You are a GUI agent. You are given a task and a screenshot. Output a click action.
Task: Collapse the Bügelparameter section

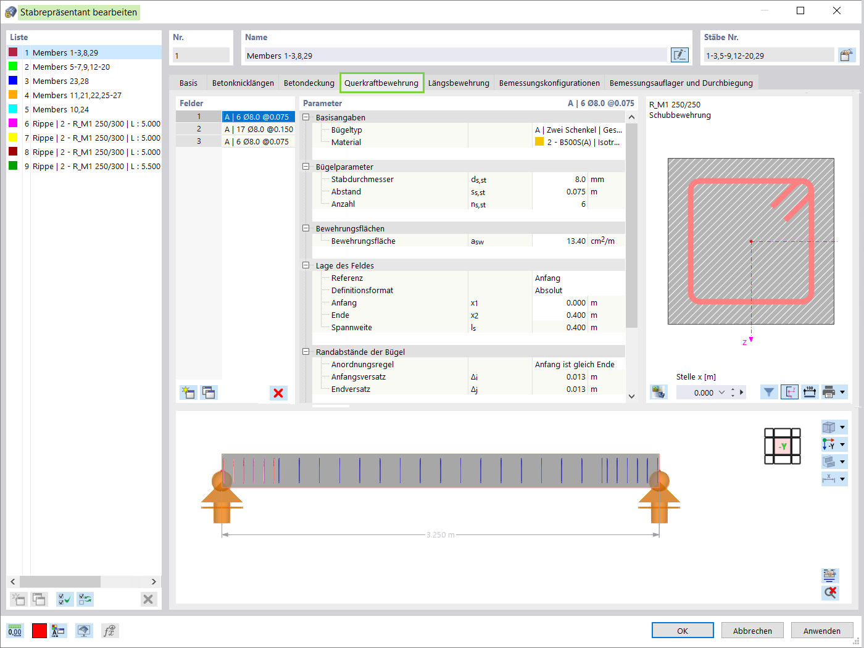(305, 166)
